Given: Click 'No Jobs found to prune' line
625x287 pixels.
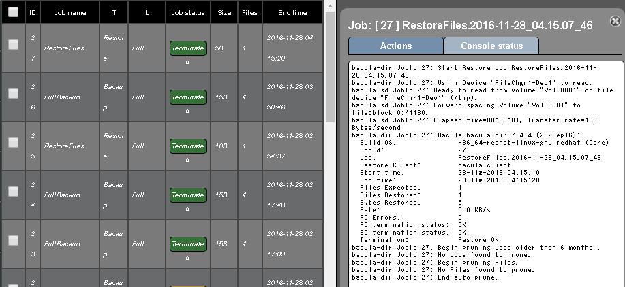Looking at the screenshot, I should tap(441, 255).
